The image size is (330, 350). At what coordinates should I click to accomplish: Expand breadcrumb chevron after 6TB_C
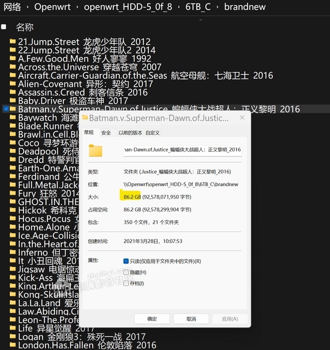(217, 7)
